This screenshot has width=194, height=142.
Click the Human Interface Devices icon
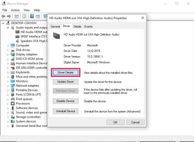click(13, 63)
